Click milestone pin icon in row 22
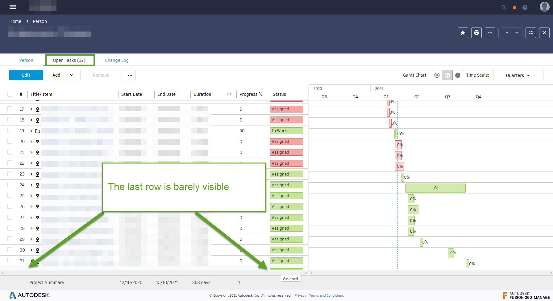553x301 pixels. (38, 163)
